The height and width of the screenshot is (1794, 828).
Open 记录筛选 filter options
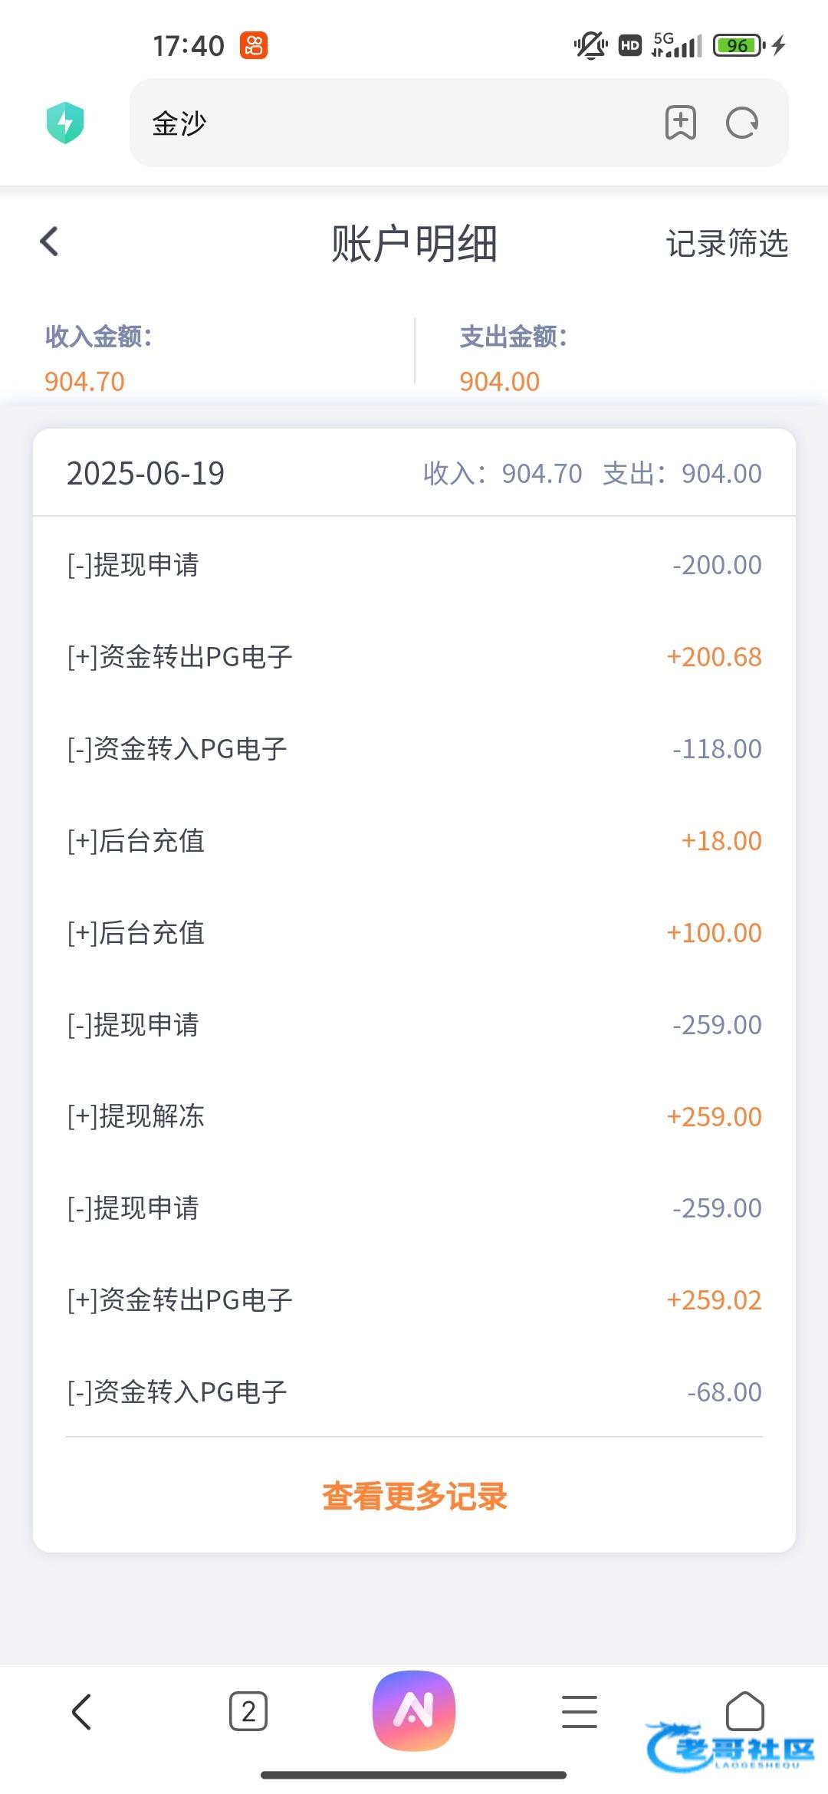[727, 244]
